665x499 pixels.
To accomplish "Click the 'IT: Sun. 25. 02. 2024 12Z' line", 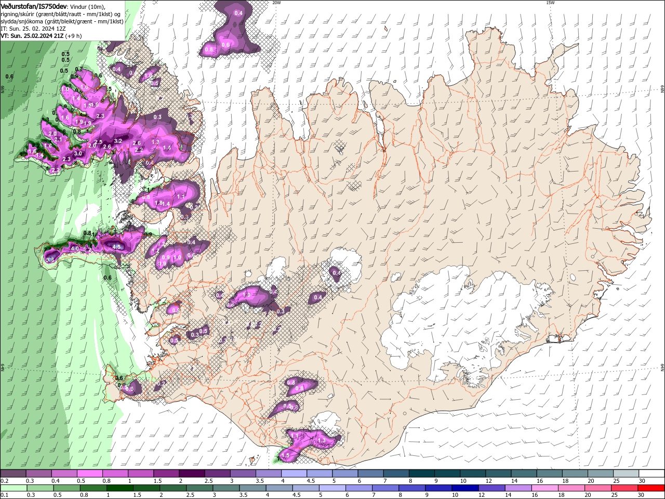I will click(x=33, y=29).
